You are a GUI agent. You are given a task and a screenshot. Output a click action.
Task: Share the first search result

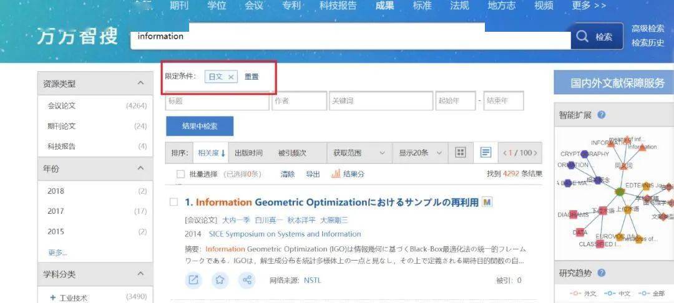(247, 280)
